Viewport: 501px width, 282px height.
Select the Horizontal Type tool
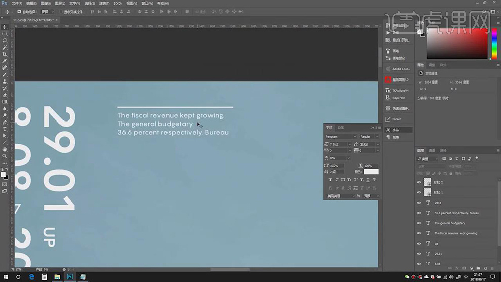pyautogui.click(x=5, y=129)
